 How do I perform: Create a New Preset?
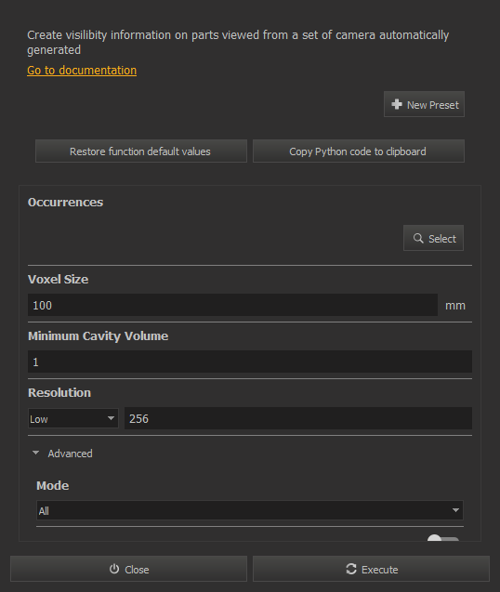click(424, 104)
